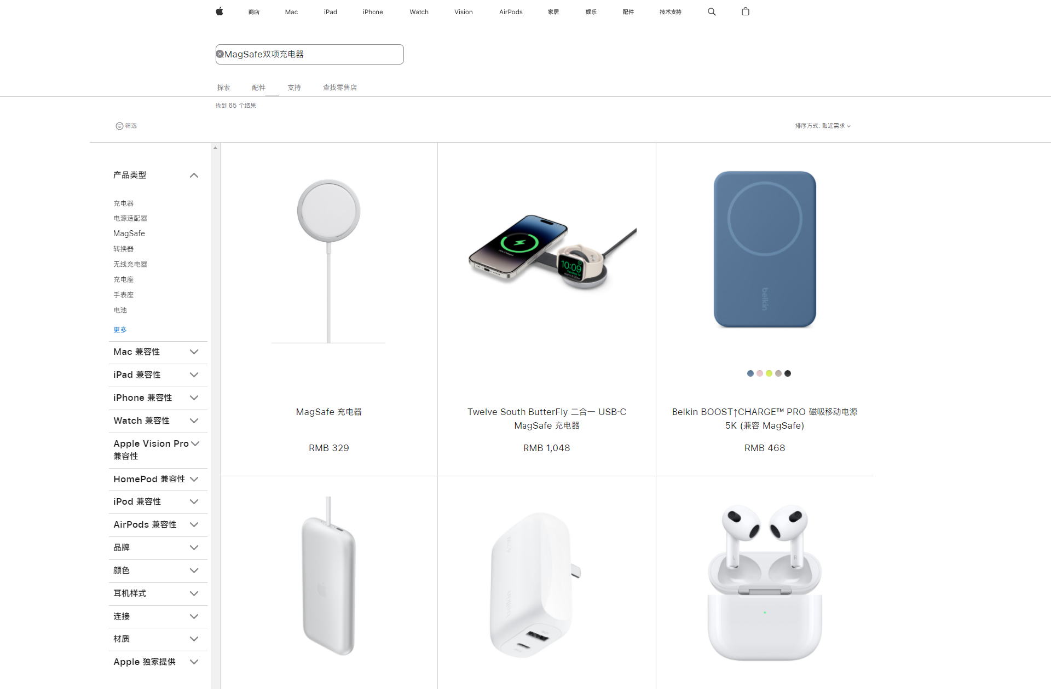
Task: Click the search input field
Action: pyautogui.click(x=310, y=54)
